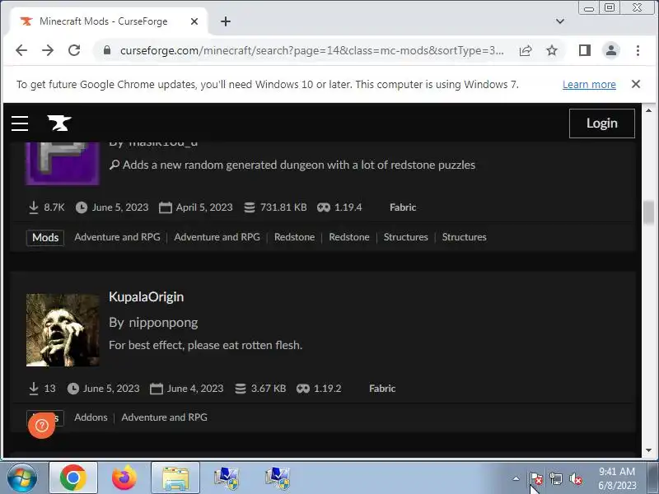Click the 8.7K downloads icon
This screenshot has height=494, width=659.
pos(34,207)
